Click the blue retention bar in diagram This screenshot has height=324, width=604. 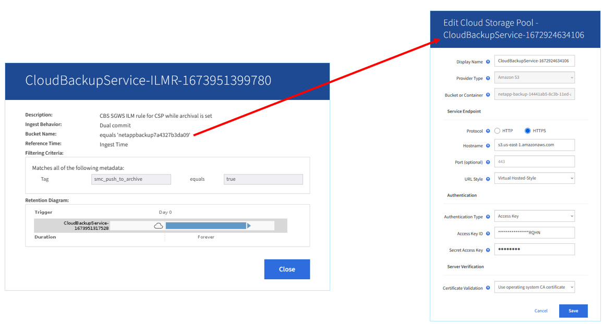tap(206, 226)
